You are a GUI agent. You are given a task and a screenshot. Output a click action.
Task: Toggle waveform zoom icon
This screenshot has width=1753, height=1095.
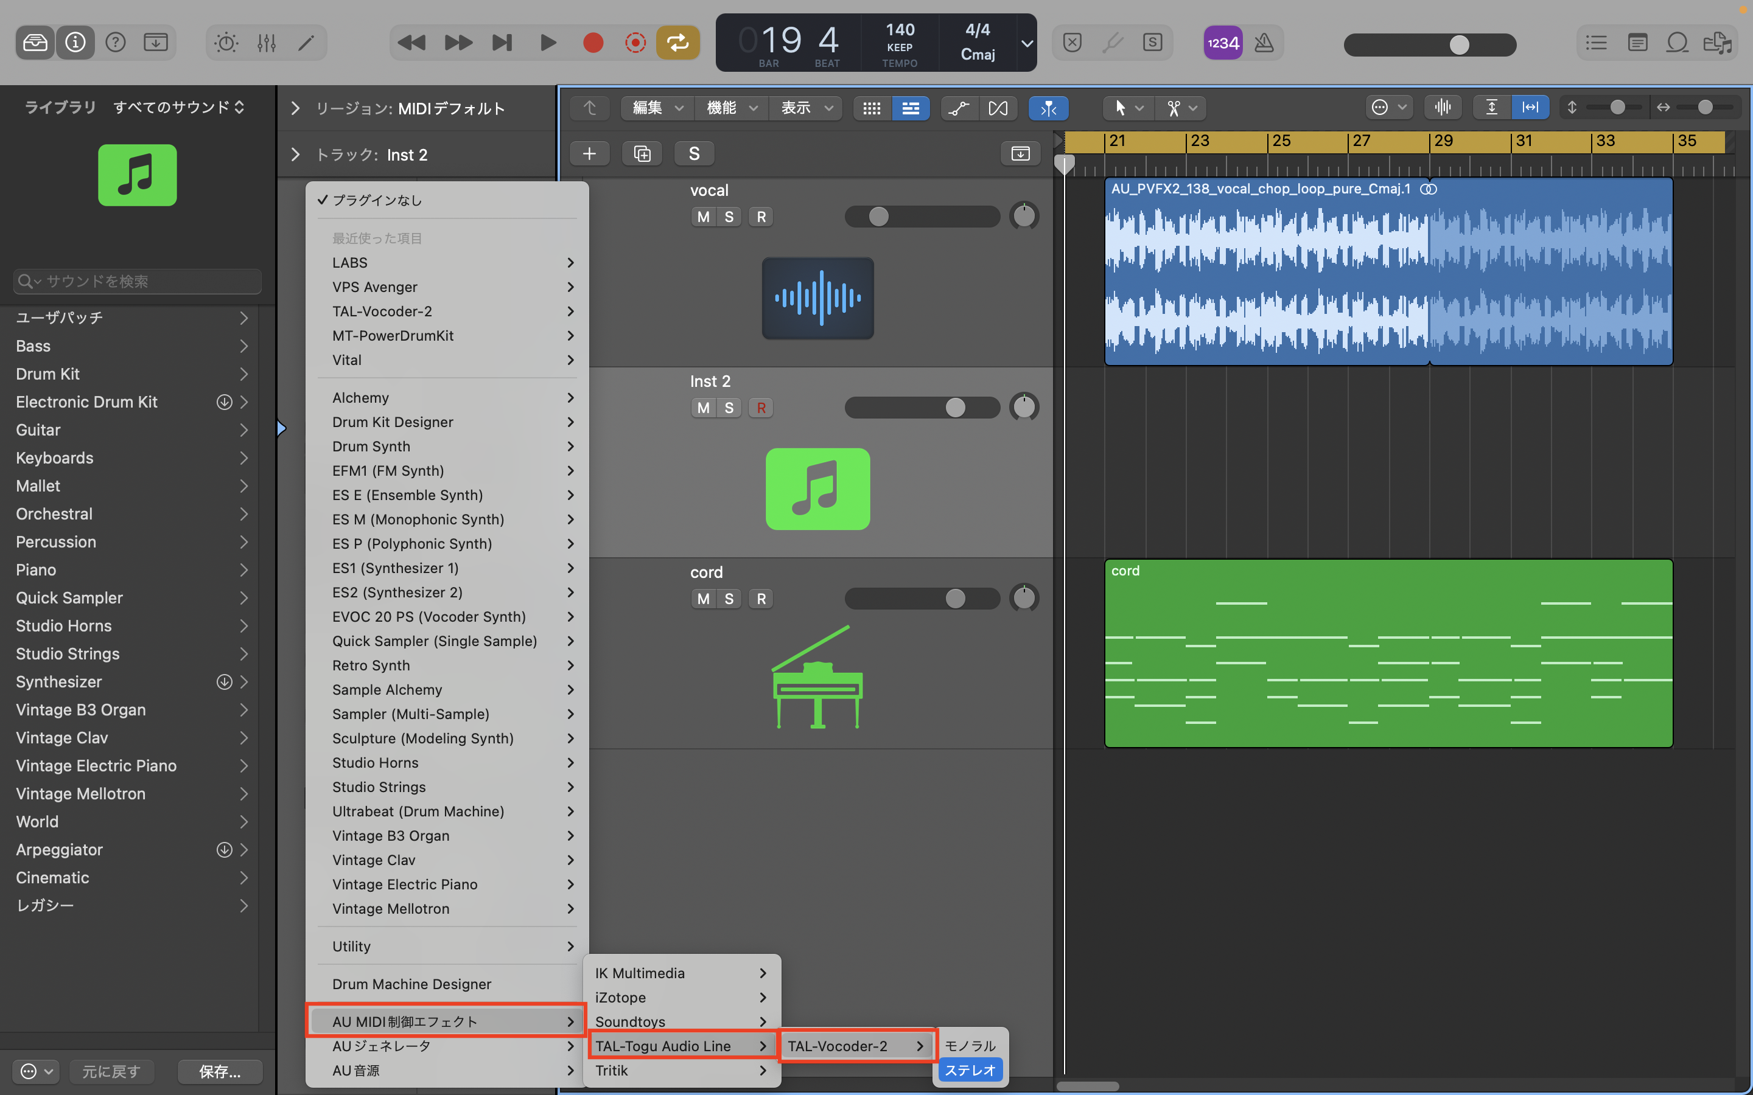tap(1442, 108)
